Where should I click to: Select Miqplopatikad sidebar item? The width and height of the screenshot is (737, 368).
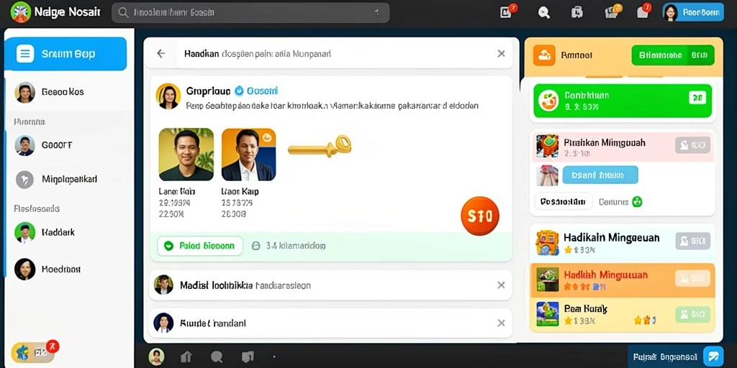pos(68,179)
